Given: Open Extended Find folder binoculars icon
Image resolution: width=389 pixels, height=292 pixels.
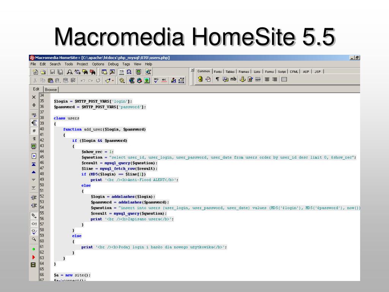Looking at the screenshot, I should (85, 72).
